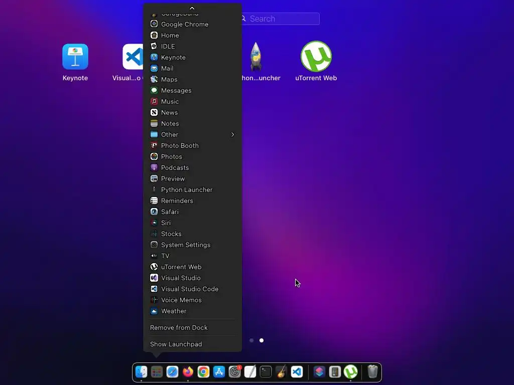Open Photo Booth from the menu
Viewport: 514px width, 385px height.
[192, 146]
